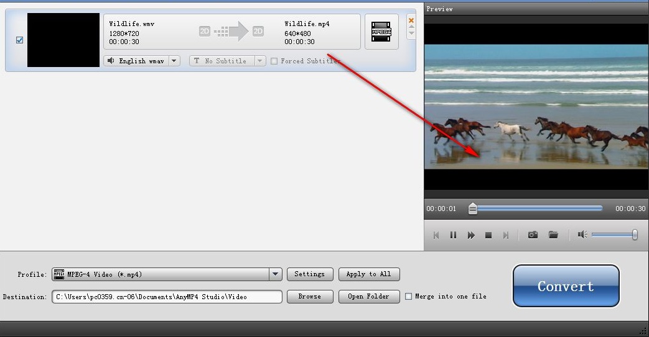
Task: Remove the Wildlife.wmv item with orange X
Action: coord(411,20)
